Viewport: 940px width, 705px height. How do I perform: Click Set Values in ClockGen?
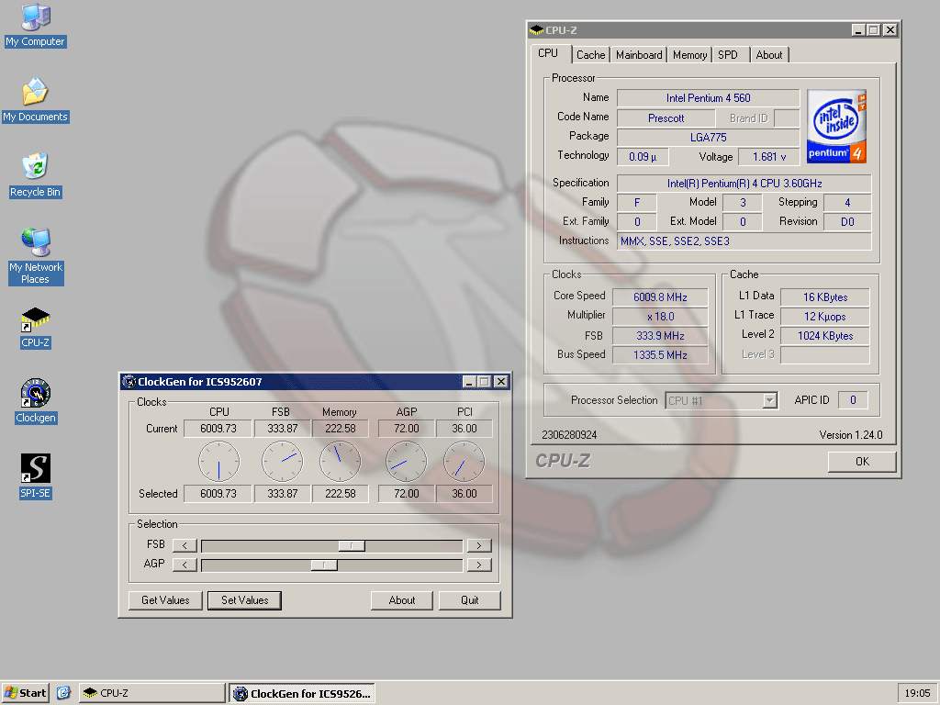[x=244, y=600]
